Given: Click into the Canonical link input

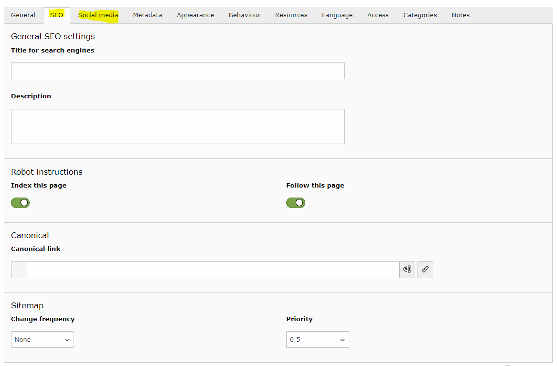Looking at the screenshot, I should 213,270.
